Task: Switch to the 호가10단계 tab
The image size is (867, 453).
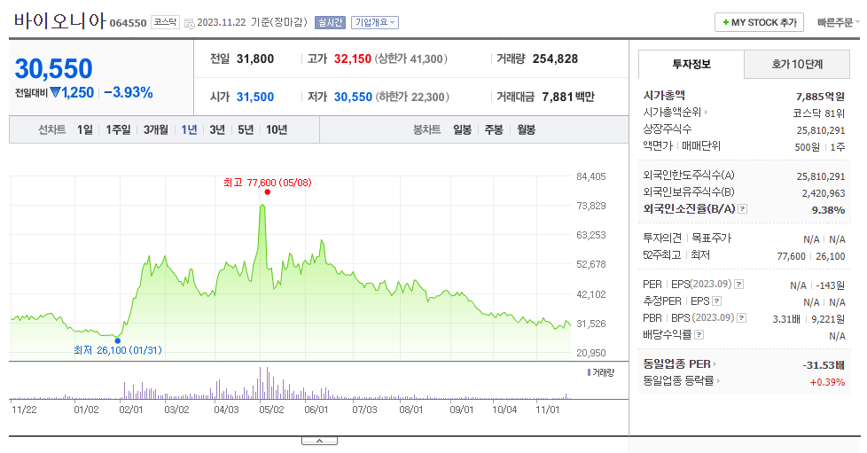Action: (797, 64)
